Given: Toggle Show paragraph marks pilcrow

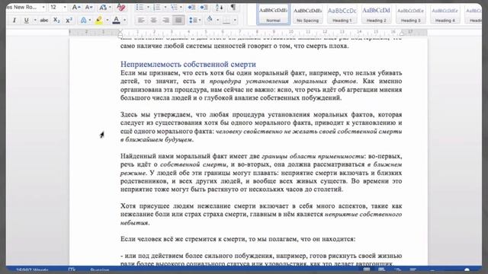Looking at the screenshot, I should (x=233, y=7).
